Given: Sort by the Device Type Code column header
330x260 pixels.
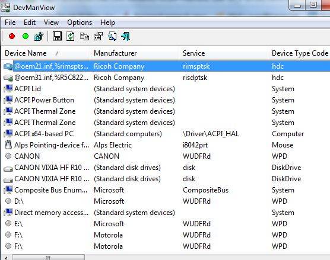Looking at the screenshot, I should (x=299, y=53).
